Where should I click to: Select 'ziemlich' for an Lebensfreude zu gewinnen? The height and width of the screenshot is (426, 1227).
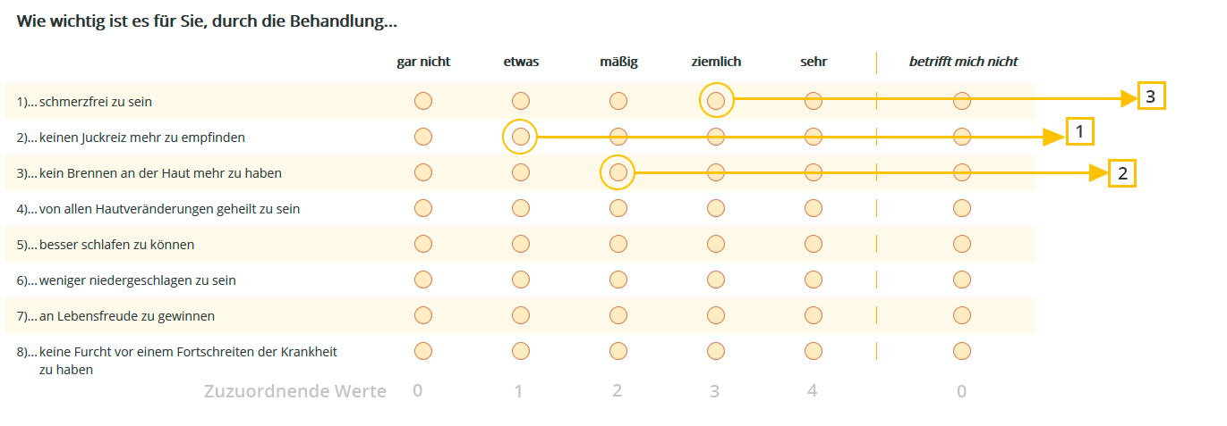click(x=715, y=315)
